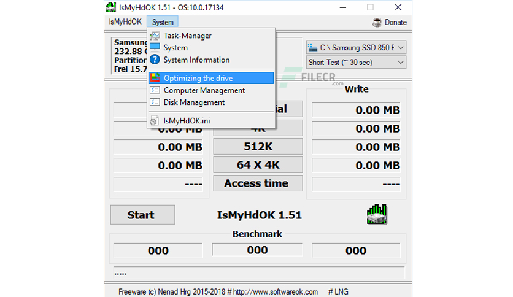Click the right Benchmark 000 score field
This screenshot has height=297, width=513.
(x=356, y=250)
